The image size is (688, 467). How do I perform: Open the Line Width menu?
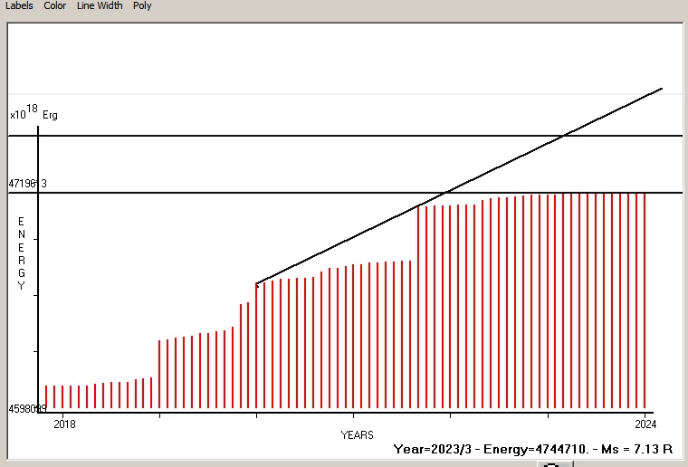pos(99,5)
